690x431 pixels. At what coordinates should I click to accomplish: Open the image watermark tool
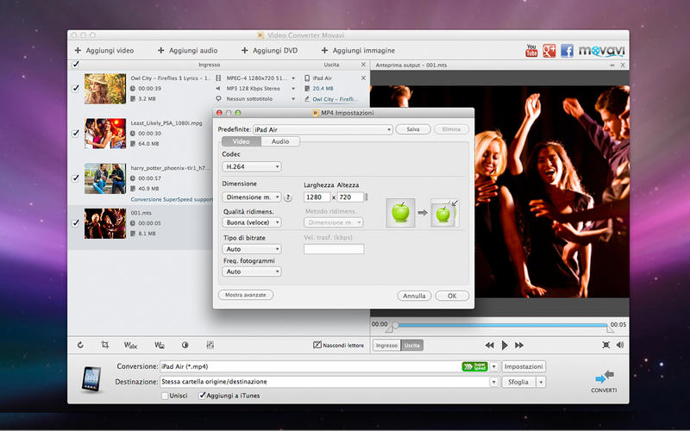coord(160,346)
